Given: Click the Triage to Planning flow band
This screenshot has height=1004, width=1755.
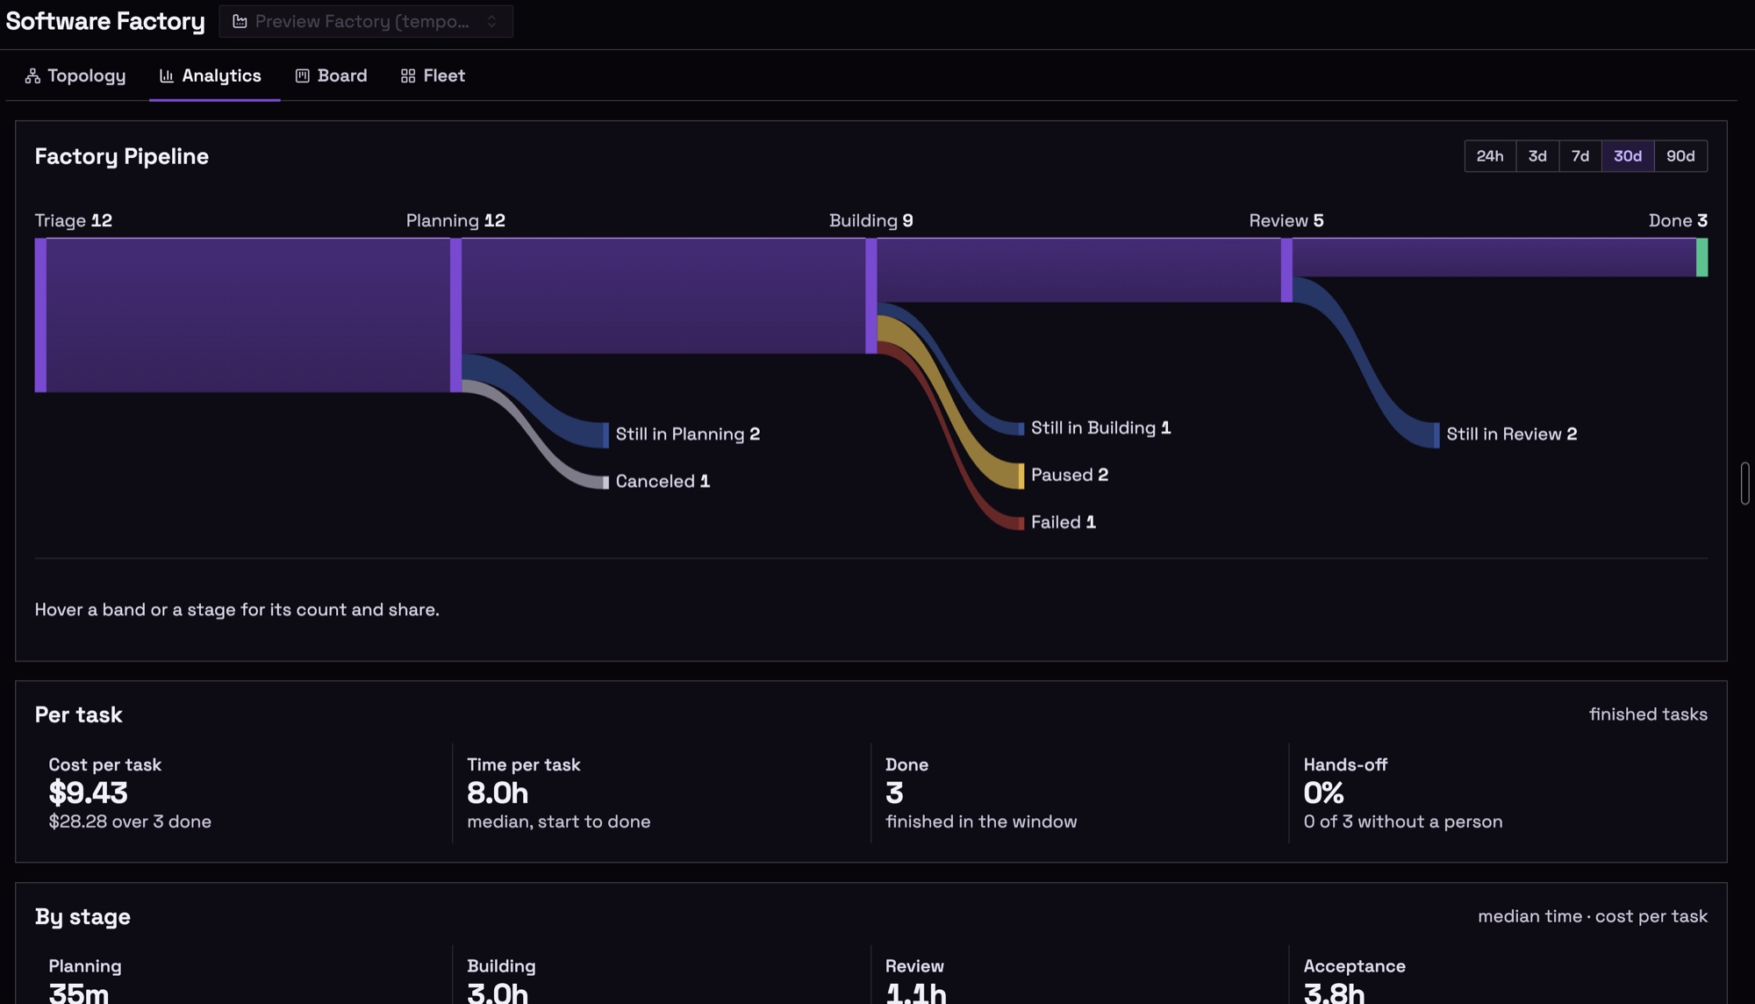Looking at the screenshot, I should [x=248, y=315].
